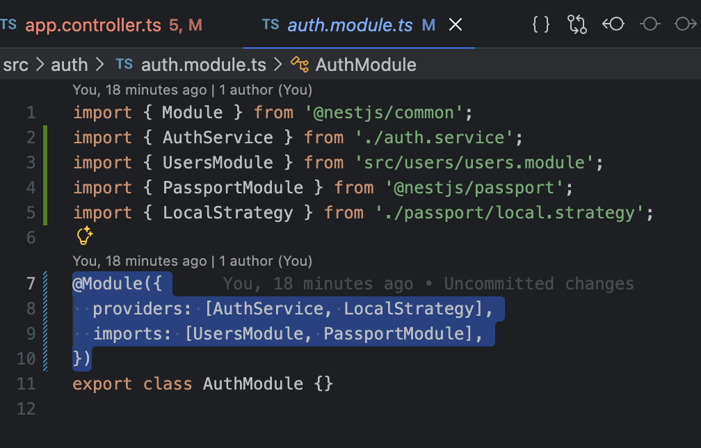Open previous revision with left-arrow commit icon
Image resolution: width=701 pixels, height=448 pixels.
click(x=613, y=25)
